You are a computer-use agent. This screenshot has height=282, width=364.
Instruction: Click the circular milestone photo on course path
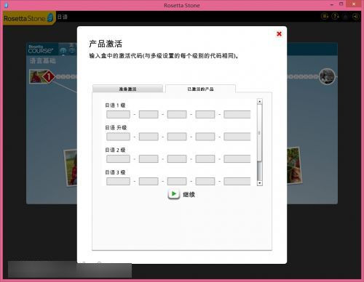(x=327, y=76)
